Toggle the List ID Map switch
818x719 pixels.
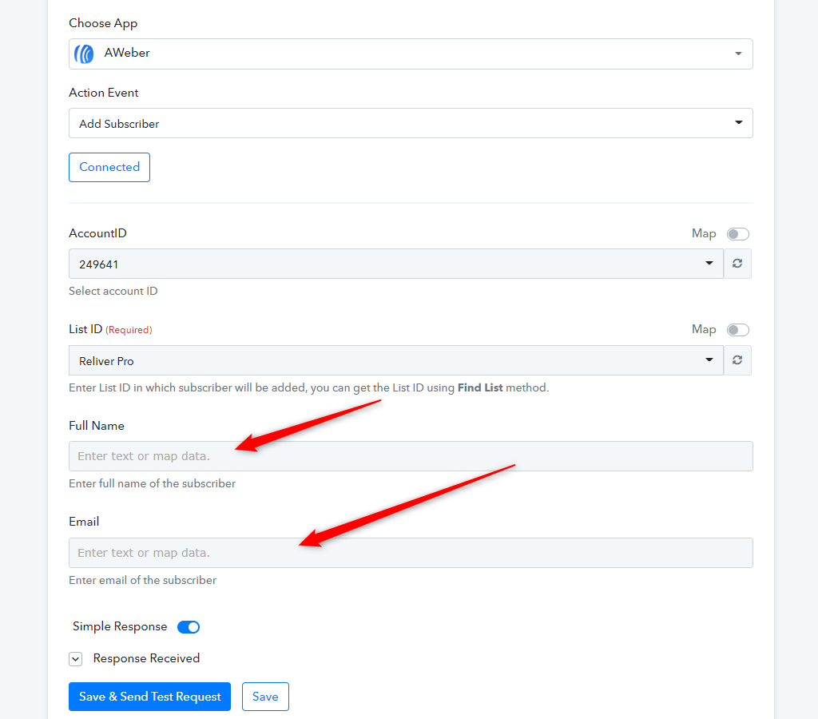tap(737, 330)
